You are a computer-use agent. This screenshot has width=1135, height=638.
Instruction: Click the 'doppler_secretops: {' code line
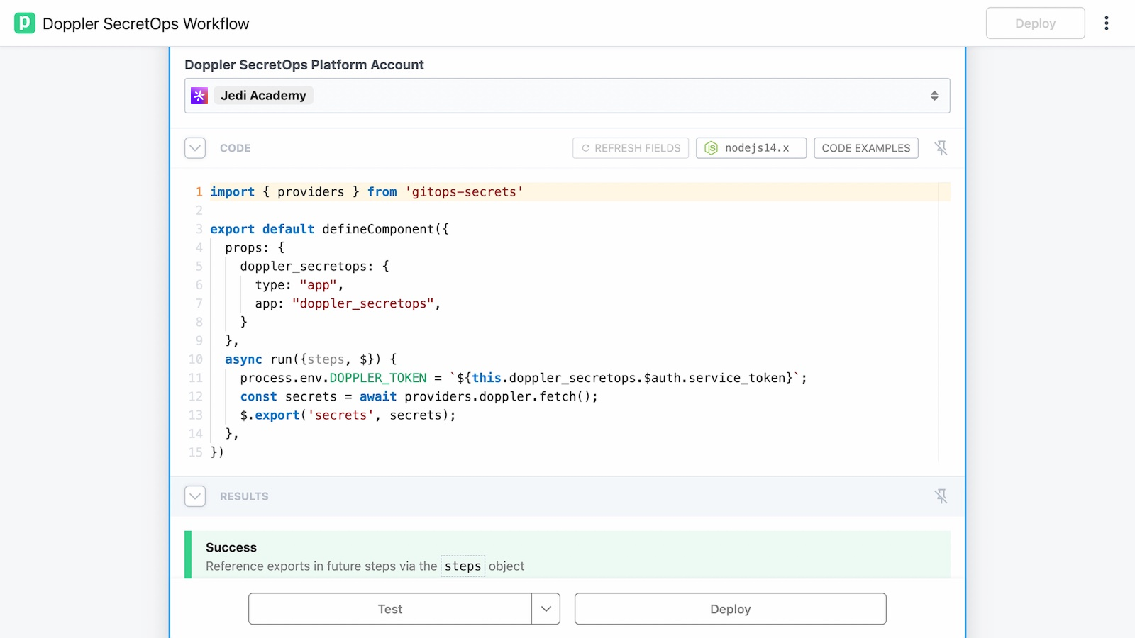pyautogui.click(x=314, y=267)
